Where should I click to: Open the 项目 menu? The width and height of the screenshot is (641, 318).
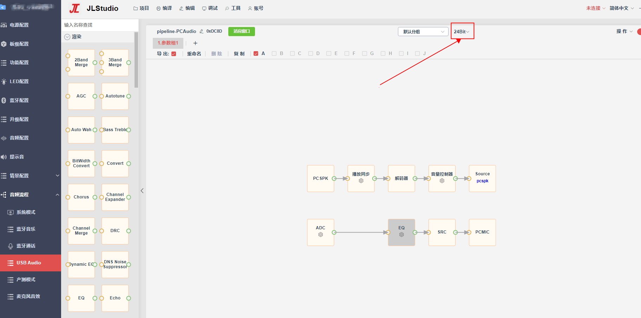pyautogui.click(x=141, y=8)
